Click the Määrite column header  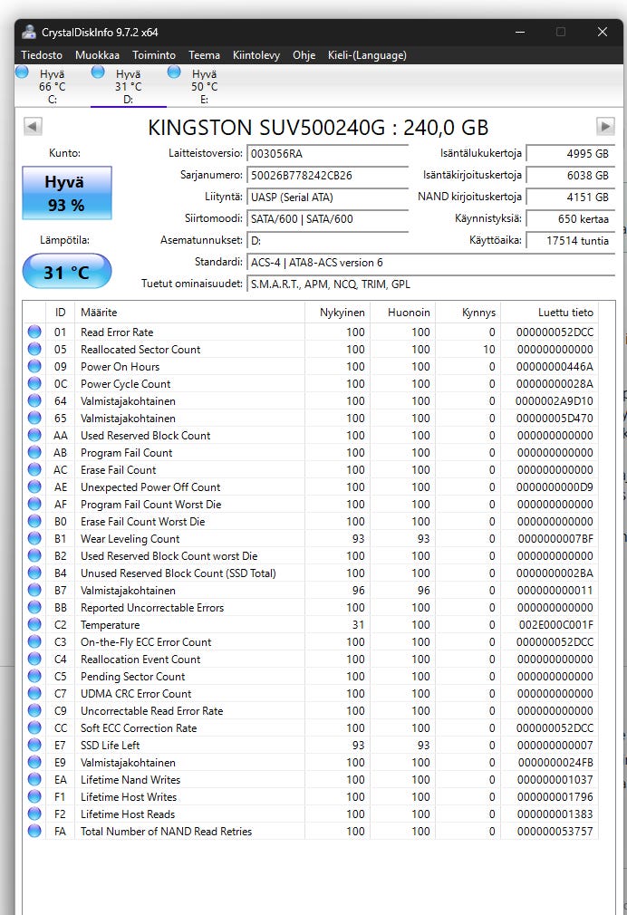tap(189, 313)
